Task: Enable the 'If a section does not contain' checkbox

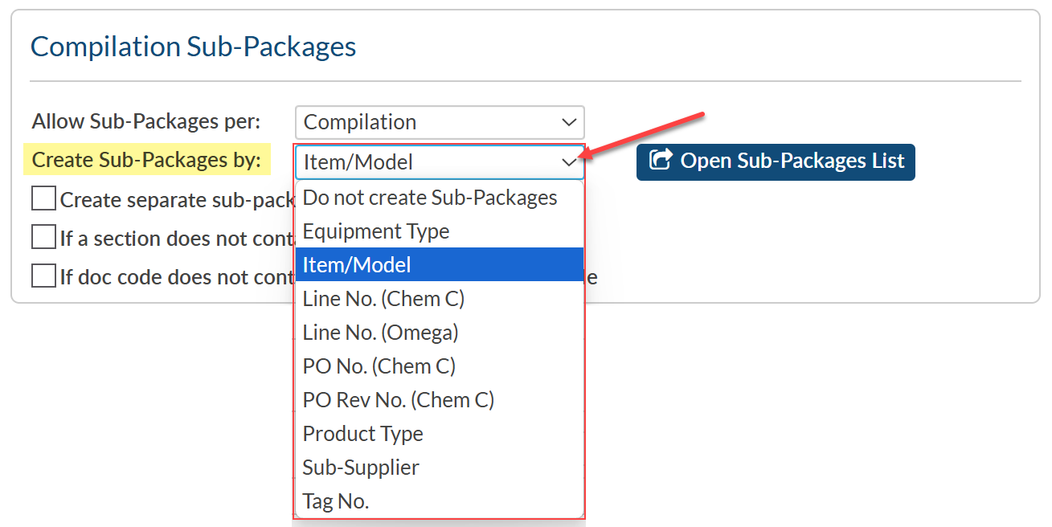Action: point(43,238)
